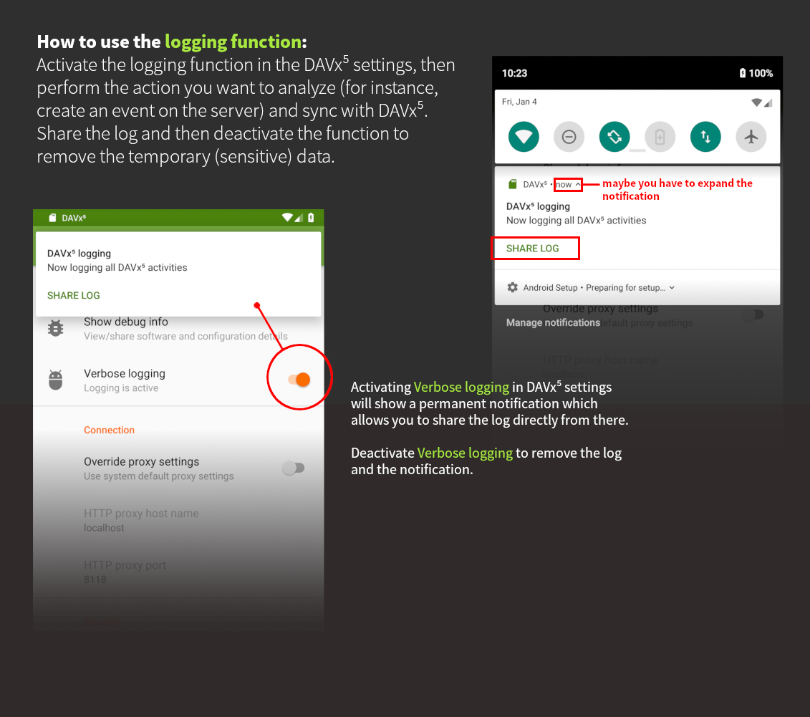This screenshot has width=810, height=717.
Task: Click the Connection section header
Action: pyautogui.click(x=109, y=430)
